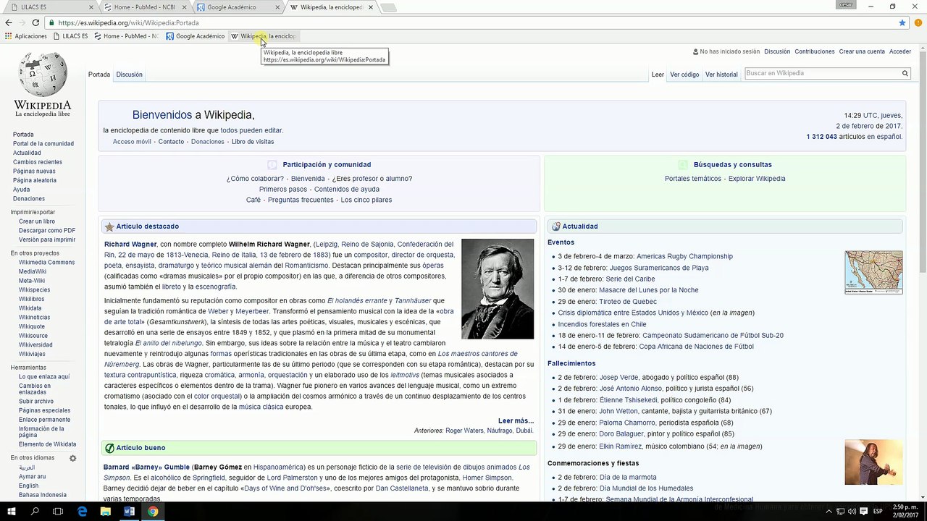Open the Portales temáticos link
The image size is (927, 521).
[x=693, y=179]
